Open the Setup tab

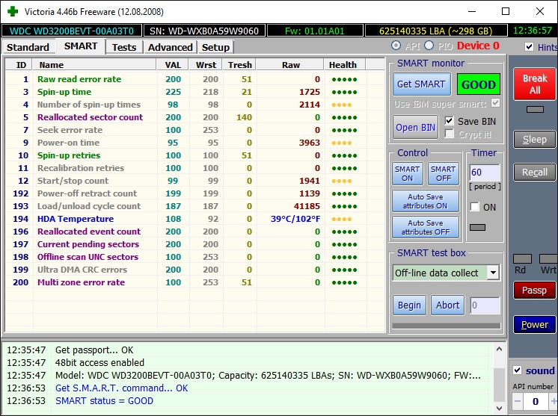click(x=215, y=47)
